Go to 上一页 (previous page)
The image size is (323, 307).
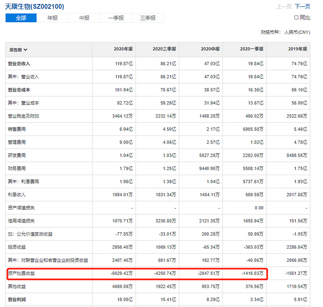tap(284, 6)
